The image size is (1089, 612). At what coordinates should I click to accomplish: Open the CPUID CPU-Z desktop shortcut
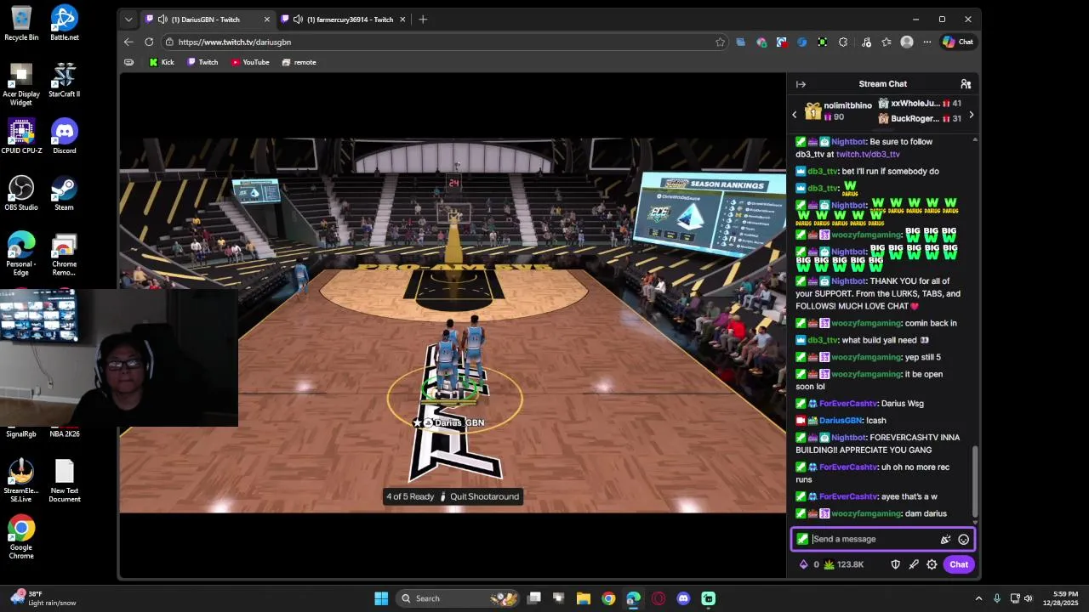(x=21, y=136)
